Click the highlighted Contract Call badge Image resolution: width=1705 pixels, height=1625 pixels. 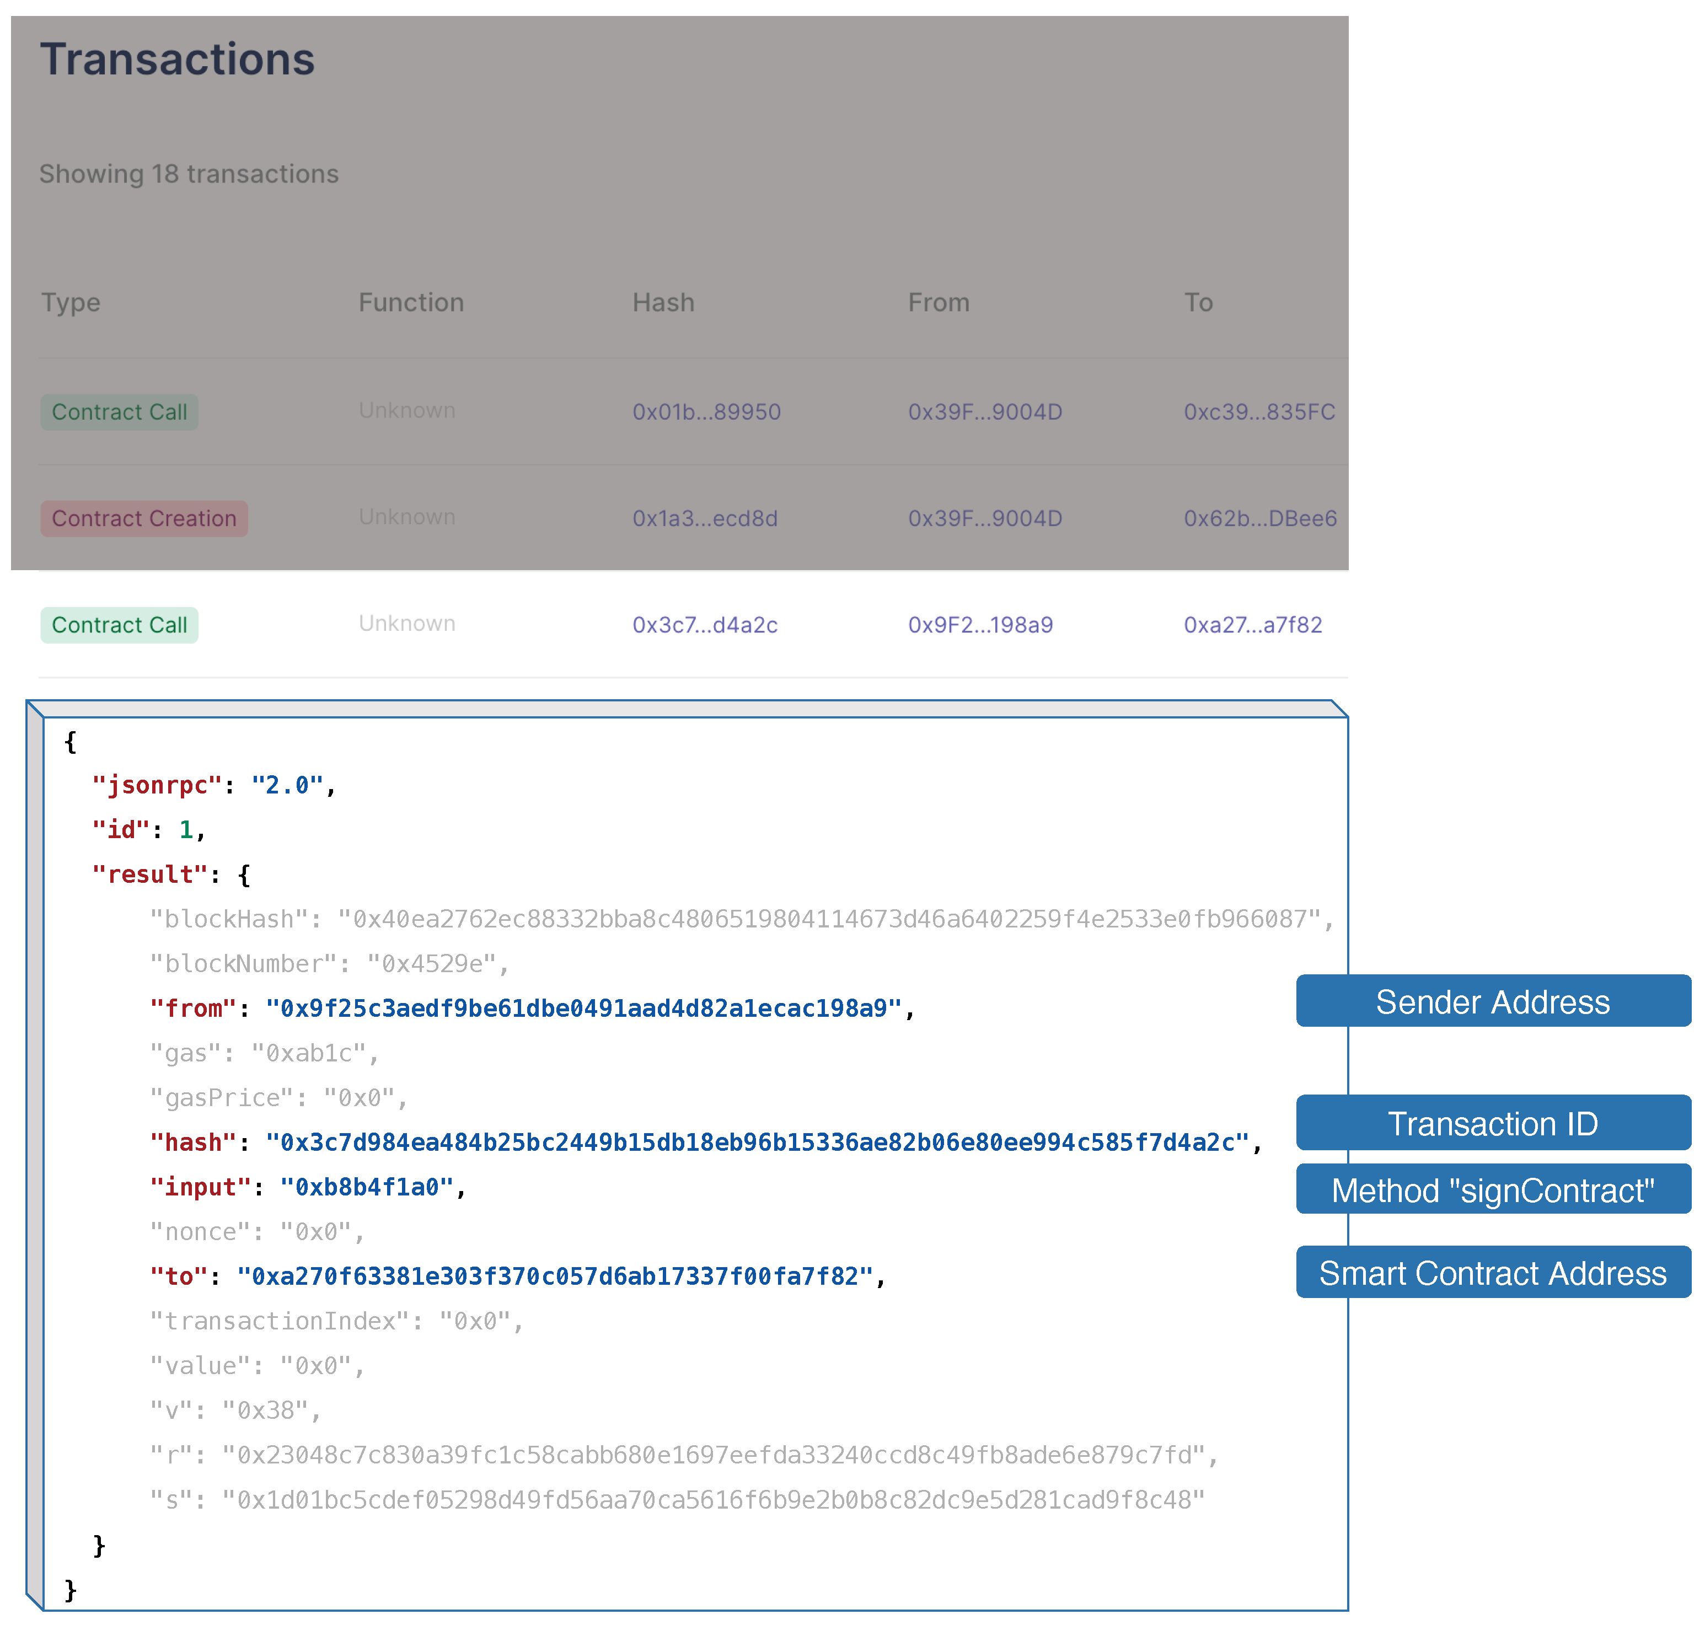(120, 625)
